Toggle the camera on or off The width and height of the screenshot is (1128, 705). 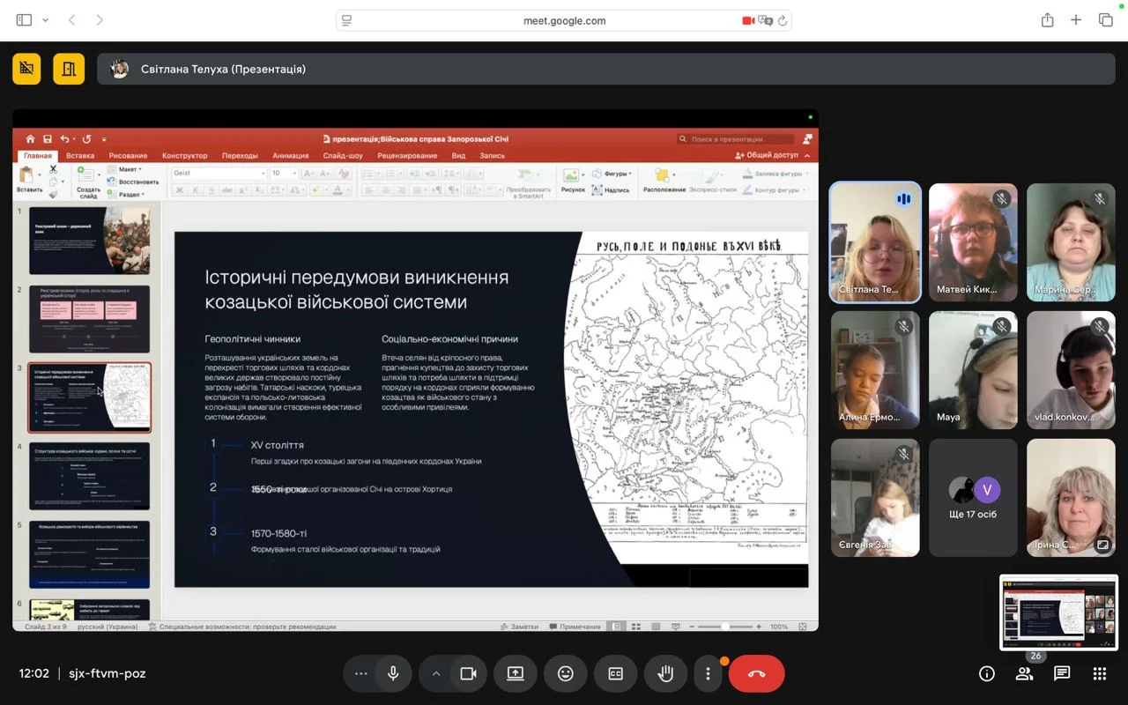pyautogui.click(x=468, y=673)
